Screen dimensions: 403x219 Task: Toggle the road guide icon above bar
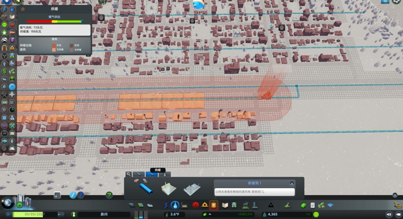(57, 195)
